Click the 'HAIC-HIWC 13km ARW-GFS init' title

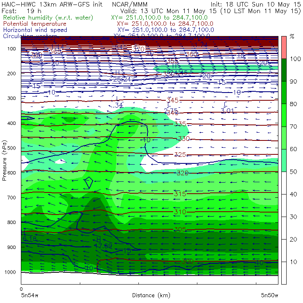pos(52,5)
